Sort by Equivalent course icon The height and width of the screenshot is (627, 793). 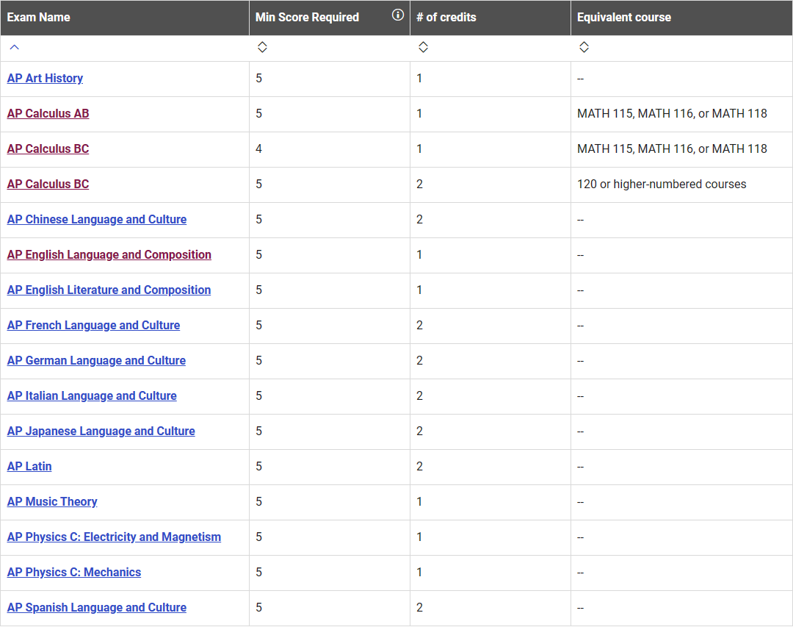click(x=584, y=48)
